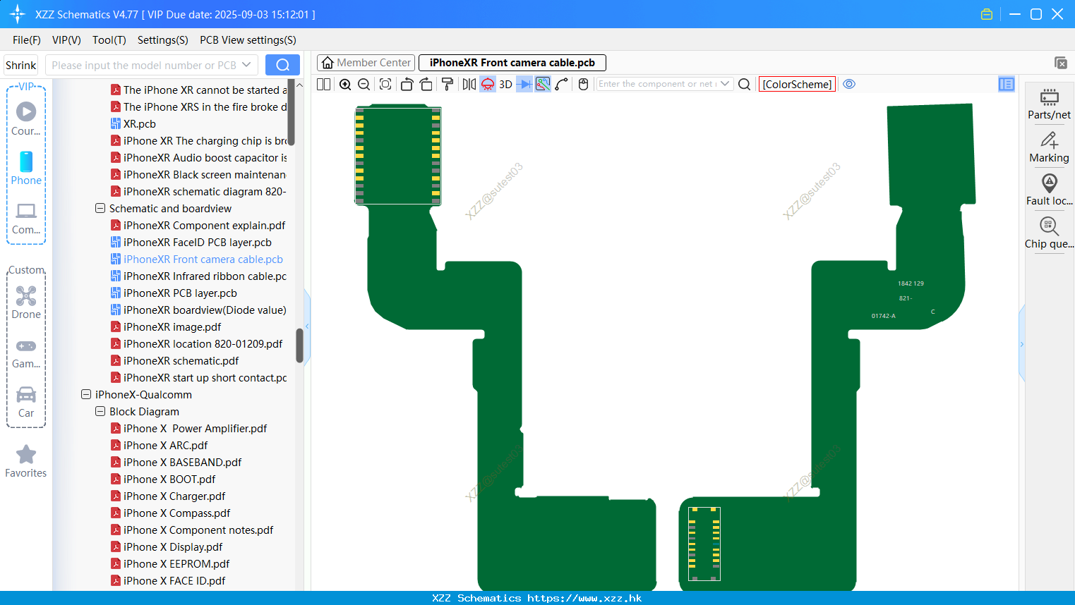Toggle the eye visibility icon
Screen dimensions: 1075x605
tap(849, 84)
